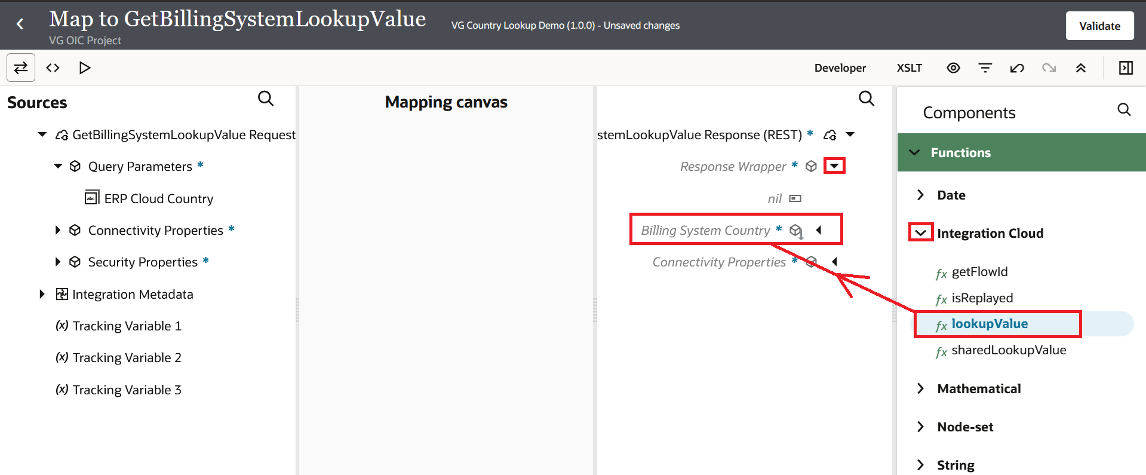Search the Components panel
This screenshot has height=475, width=1146.
1124,109
